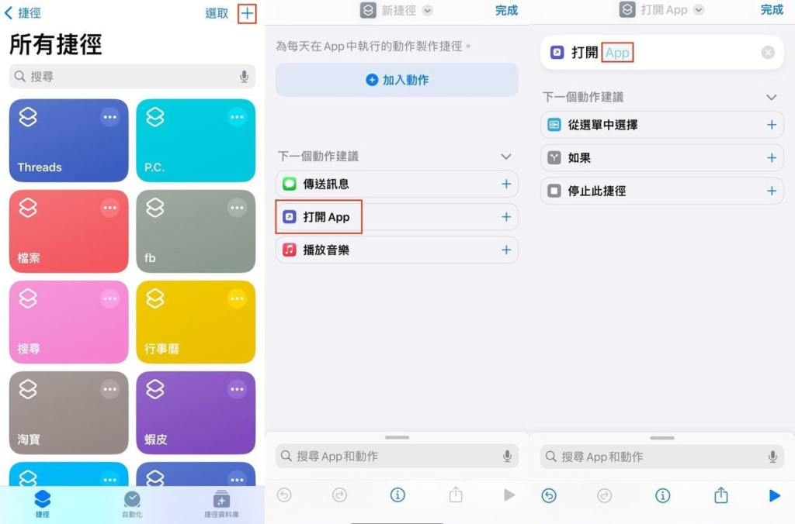The image size is (795, 524).
Task: Open the ellipsis menu on the 蝦皮 tile
Action: click(236, 389)
